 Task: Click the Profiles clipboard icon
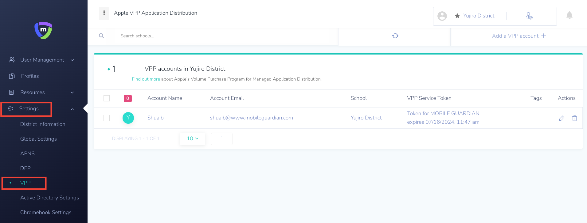tap(12, 76)
